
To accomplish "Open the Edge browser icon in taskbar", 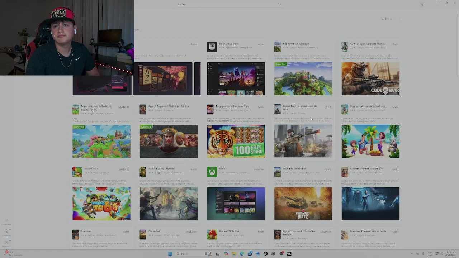I will (x=242, y=254).
